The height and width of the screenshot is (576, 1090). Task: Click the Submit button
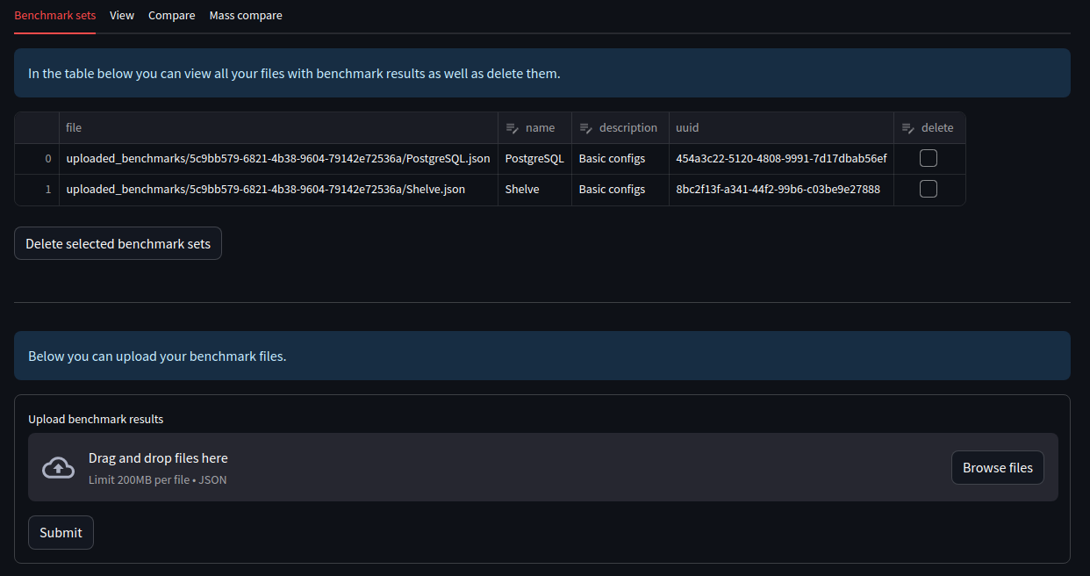click(x=61, y=532)
